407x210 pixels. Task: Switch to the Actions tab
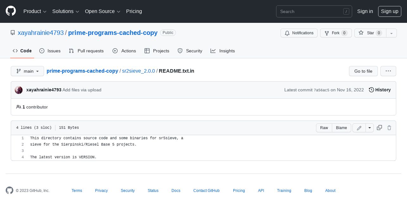(x=124, y=51)
